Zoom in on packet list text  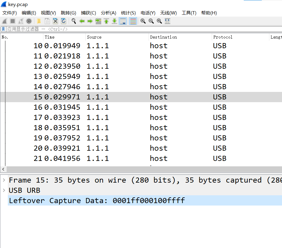[x=143, y=21]
